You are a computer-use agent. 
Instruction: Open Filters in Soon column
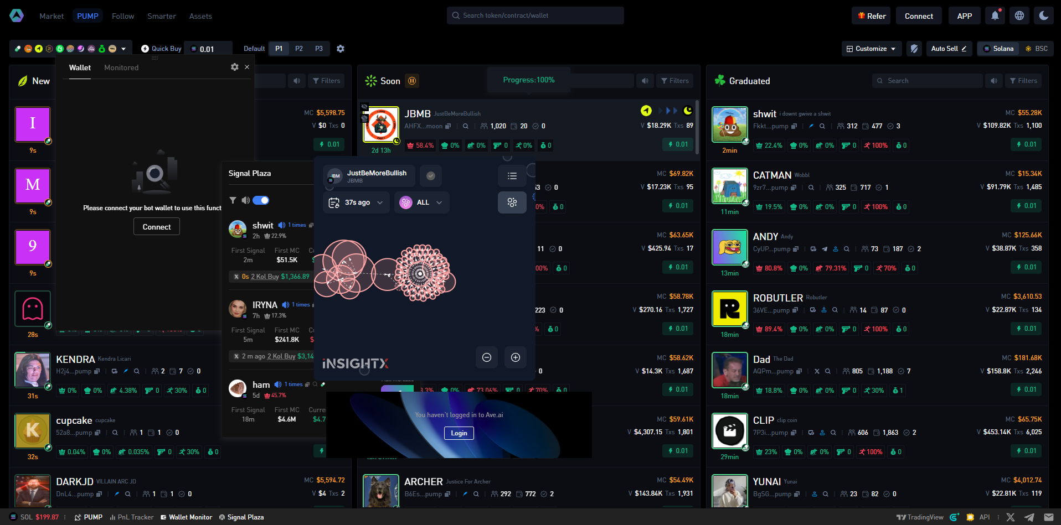674,81
